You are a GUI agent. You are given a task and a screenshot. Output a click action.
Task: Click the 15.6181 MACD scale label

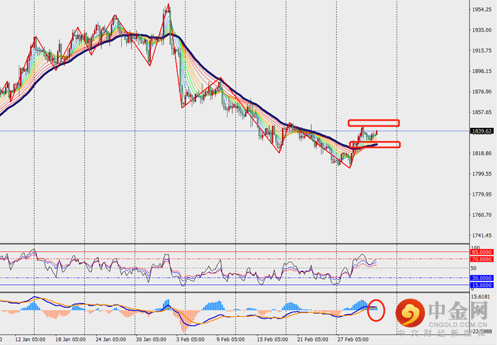(x=481, y=297)
